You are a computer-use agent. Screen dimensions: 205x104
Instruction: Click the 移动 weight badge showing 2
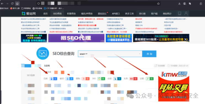[x=70, y=79]
